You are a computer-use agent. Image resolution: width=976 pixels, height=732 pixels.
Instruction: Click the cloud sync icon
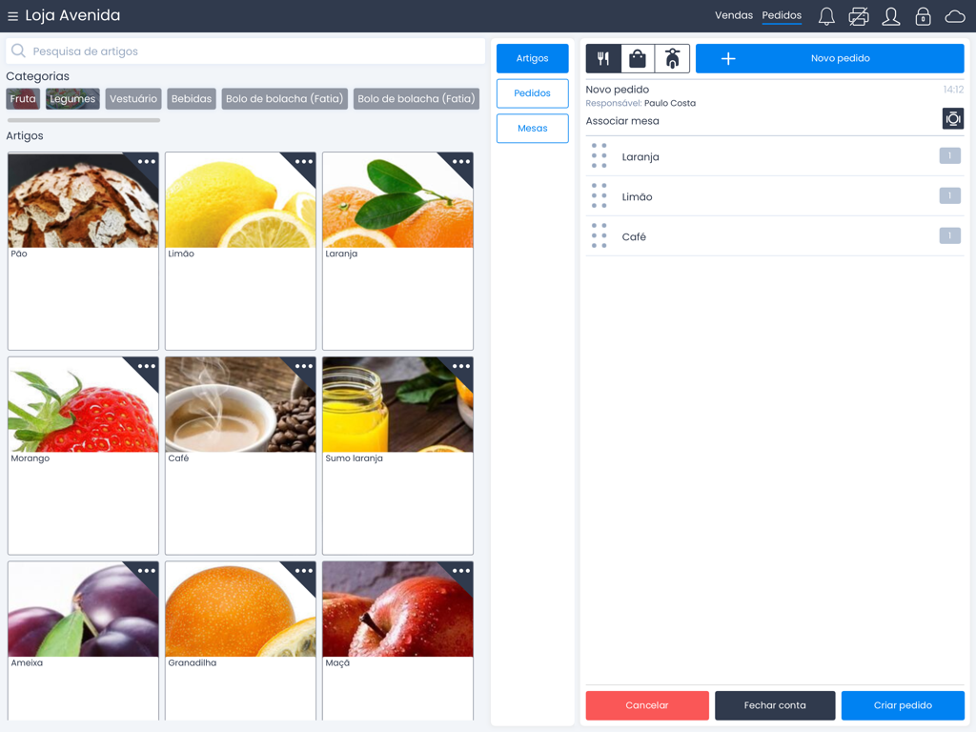point(956,15)
